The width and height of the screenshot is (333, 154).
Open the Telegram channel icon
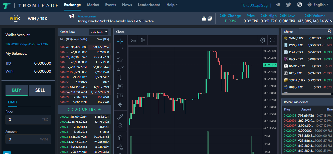tap(278, 5)
